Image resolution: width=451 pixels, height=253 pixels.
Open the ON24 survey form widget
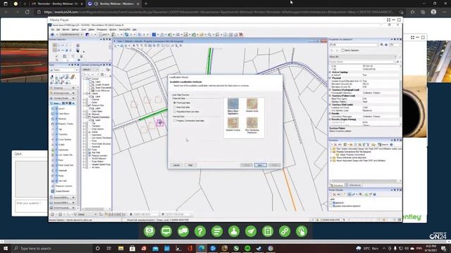pos(268,231)
